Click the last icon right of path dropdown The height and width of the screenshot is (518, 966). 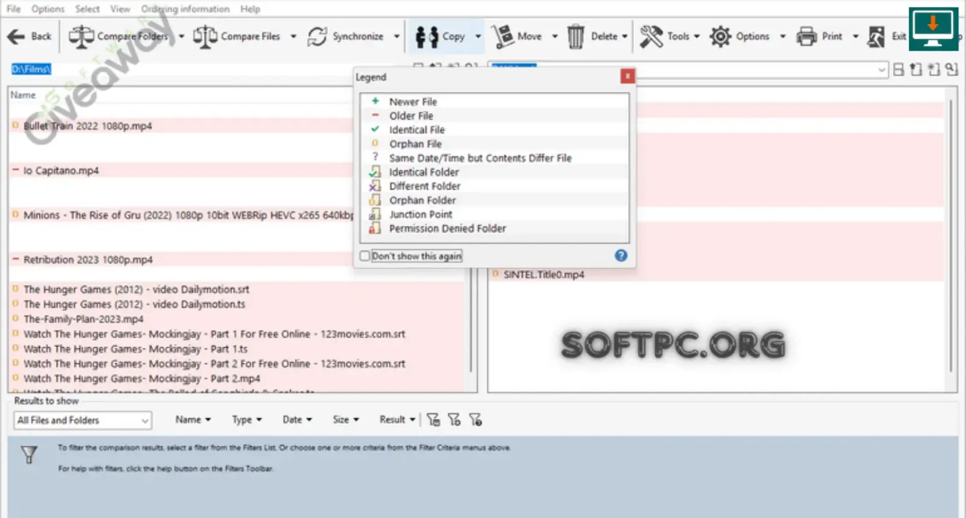[x=952, y=69]
